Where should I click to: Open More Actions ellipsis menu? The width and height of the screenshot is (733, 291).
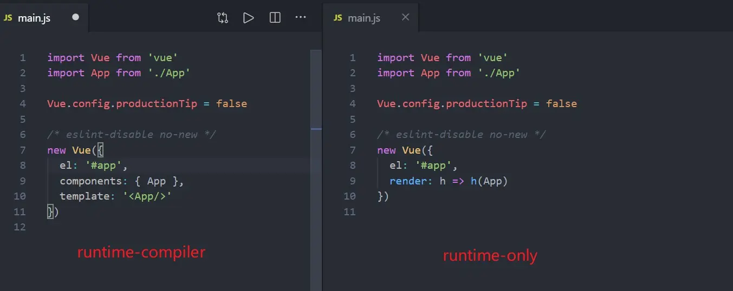(301, 18)
